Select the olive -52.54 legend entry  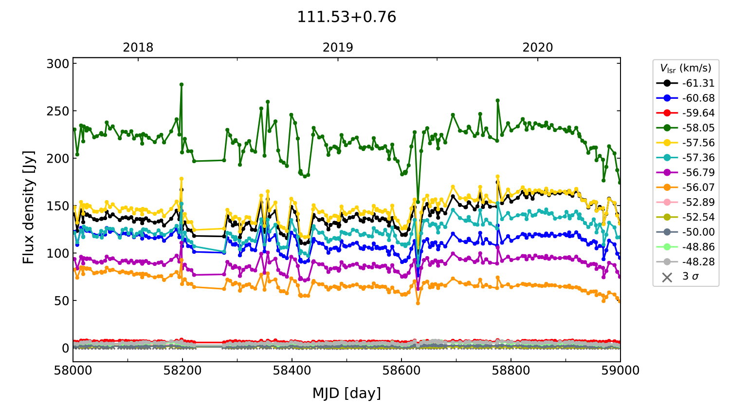[x=685, y=217]
